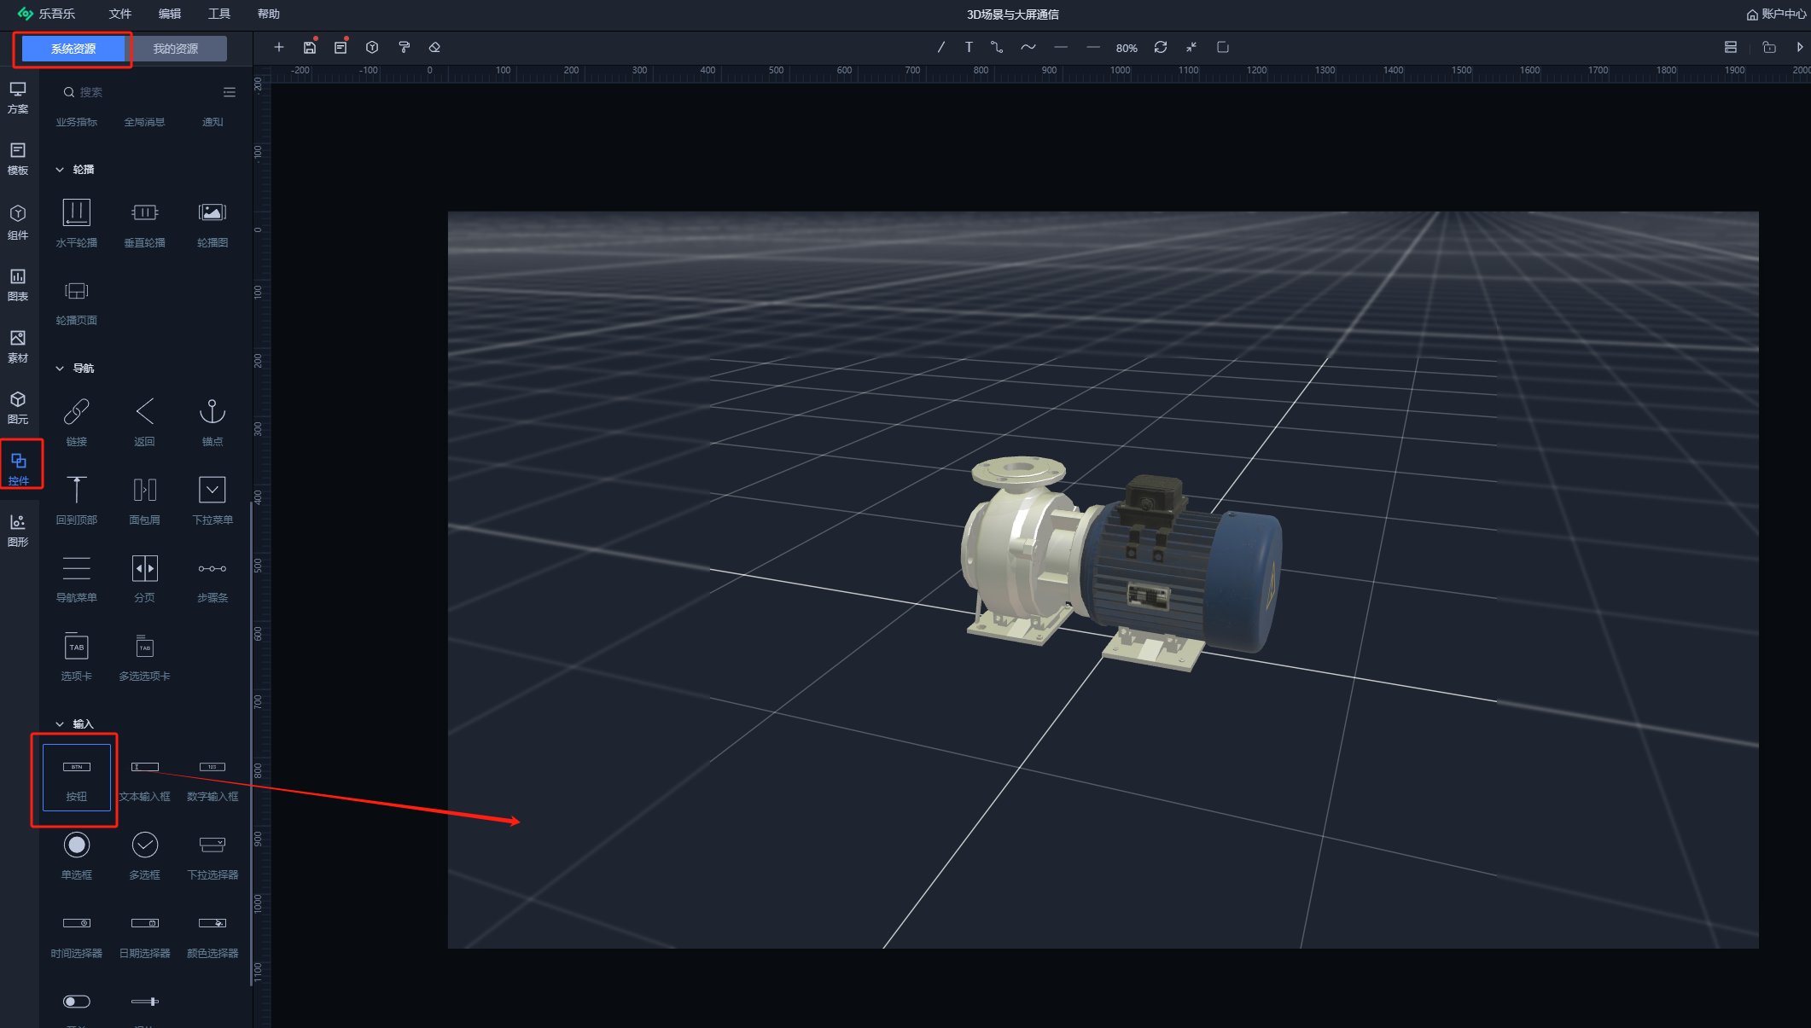Viewport: 1811px width, 1028px height.
Task: Select the 面包屑 component
Action: pyautogui.click(x=145, y=500)
